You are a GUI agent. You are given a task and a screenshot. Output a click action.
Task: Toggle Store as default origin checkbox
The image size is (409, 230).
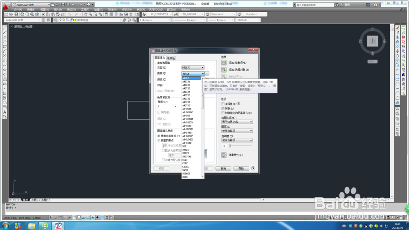tap(163, 160)
